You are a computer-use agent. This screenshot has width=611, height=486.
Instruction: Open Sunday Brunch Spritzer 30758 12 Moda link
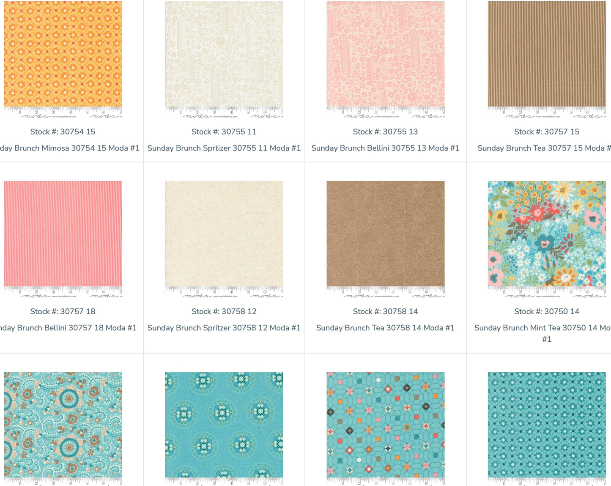[224, 328]
